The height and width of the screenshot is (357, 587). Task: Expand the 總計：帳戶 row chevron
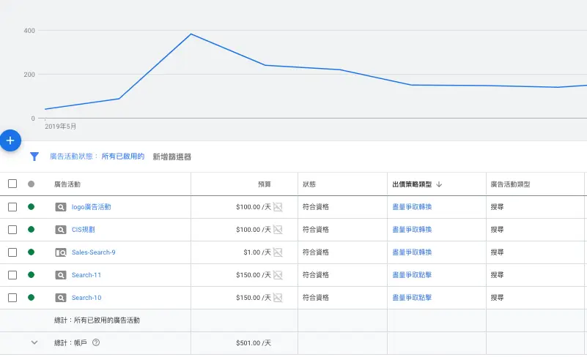(x=34, y=342)
